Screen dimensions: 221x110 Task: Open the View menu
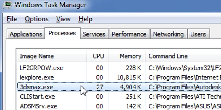coord(63,19)
